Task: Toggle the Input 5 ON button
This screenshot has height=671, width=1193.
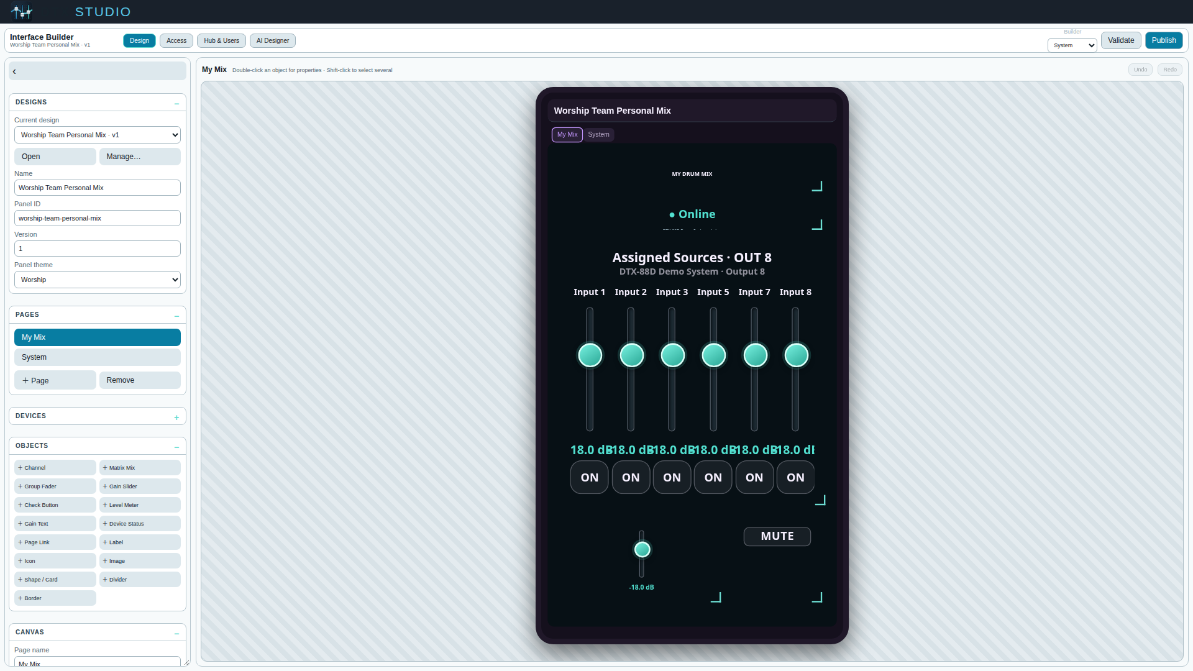Action: coord(713,477)
